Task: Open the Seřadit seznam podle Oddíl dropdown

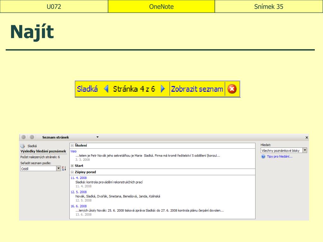Action: 58,168
